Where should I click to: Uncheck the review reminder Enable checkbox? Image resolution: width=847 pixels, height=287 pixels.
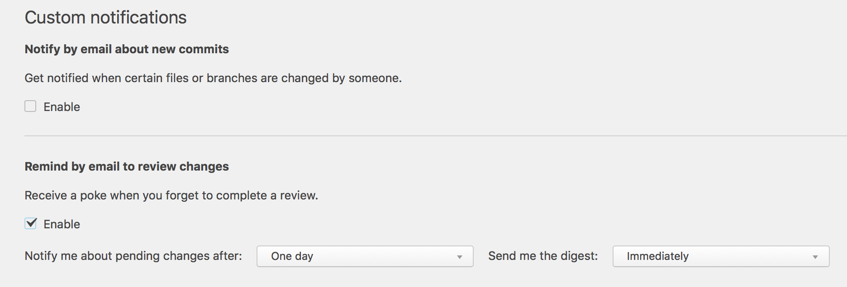click(x=30, y=223)
